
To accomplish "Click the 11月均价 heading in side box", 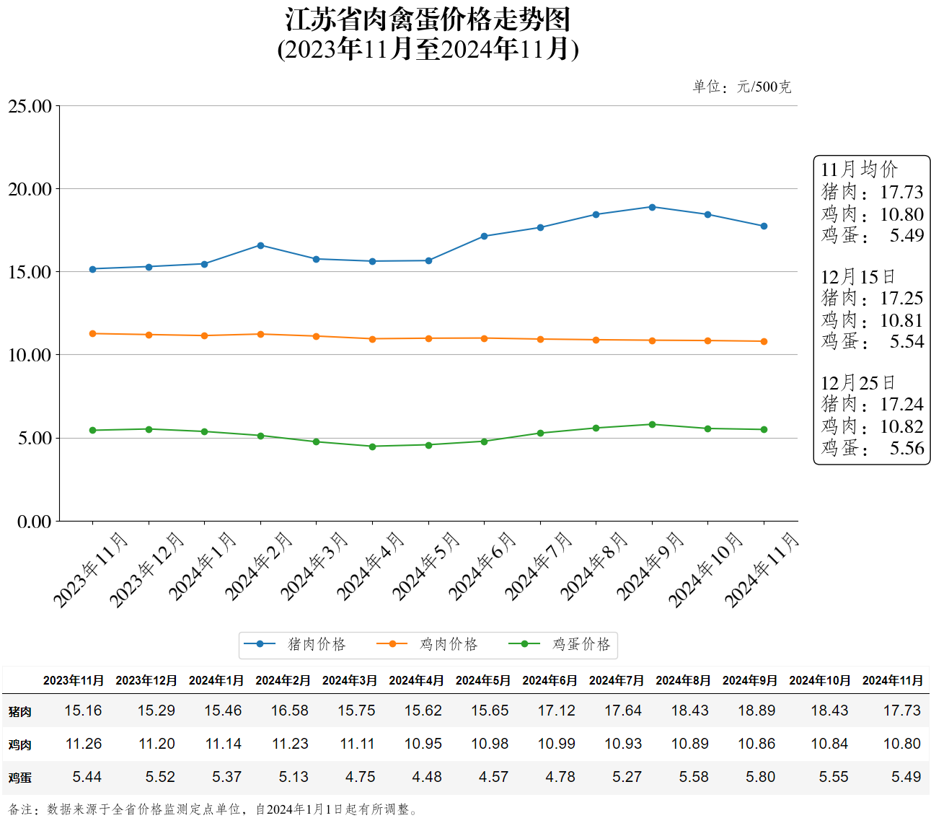I will 859,170.
